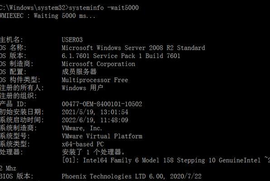Click the 主机名 label
270x181 pixels.
pos(11,40)
